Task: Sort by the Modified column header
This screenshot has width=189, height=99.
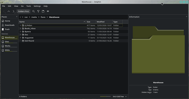Action: point(104,22)
